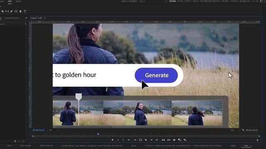Screen dimensions: 266x149
Task: Click the rectangle button left of Play
Action: coord(140,140)
